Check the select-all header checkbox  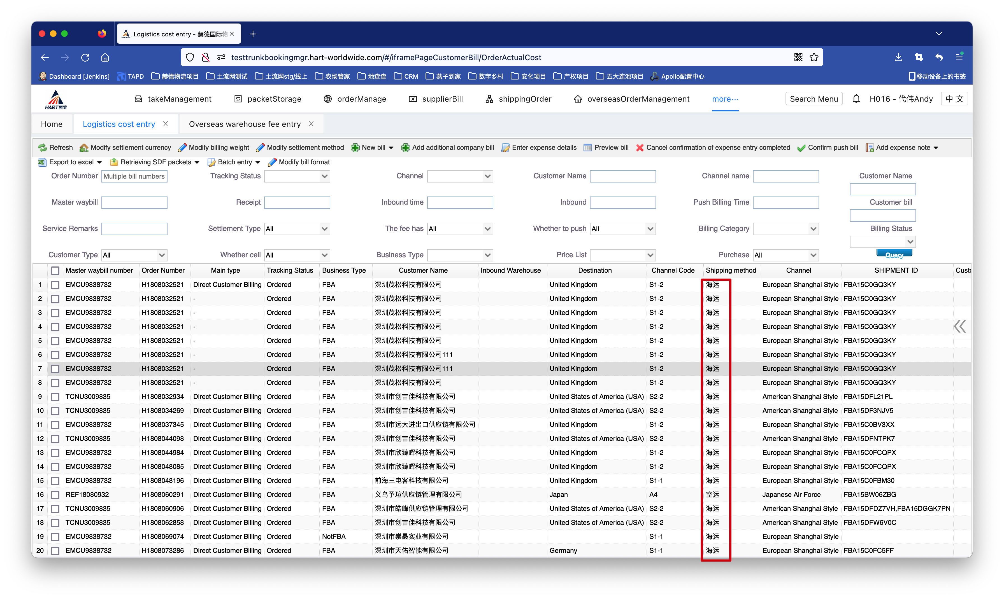pos(55,270)
